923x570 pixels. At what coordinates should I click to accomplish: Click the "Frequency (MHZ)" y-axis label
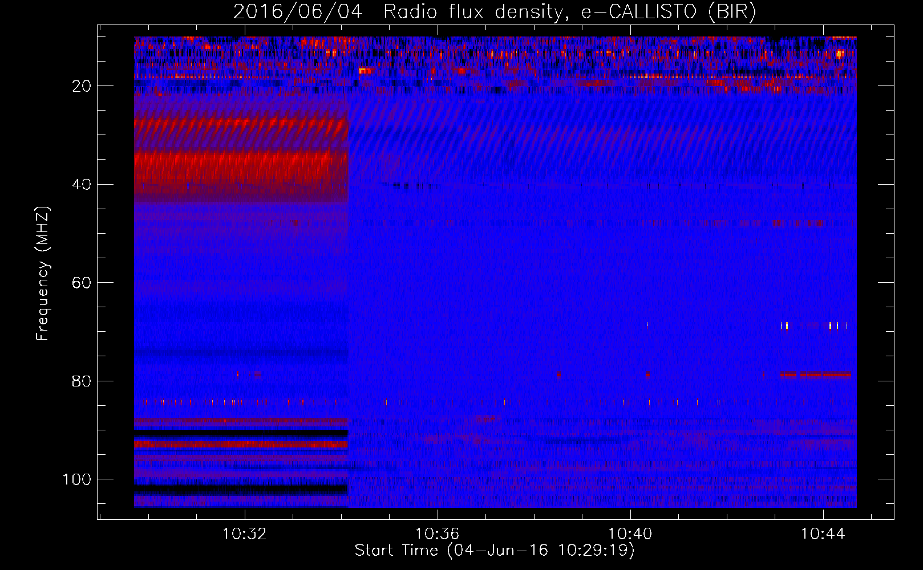[43, 274]
